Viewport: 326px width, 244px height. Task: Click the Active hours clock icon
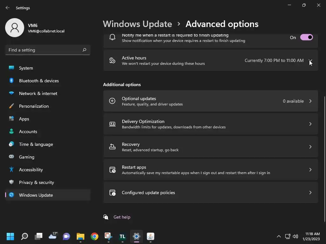click(x=112, y=60)
